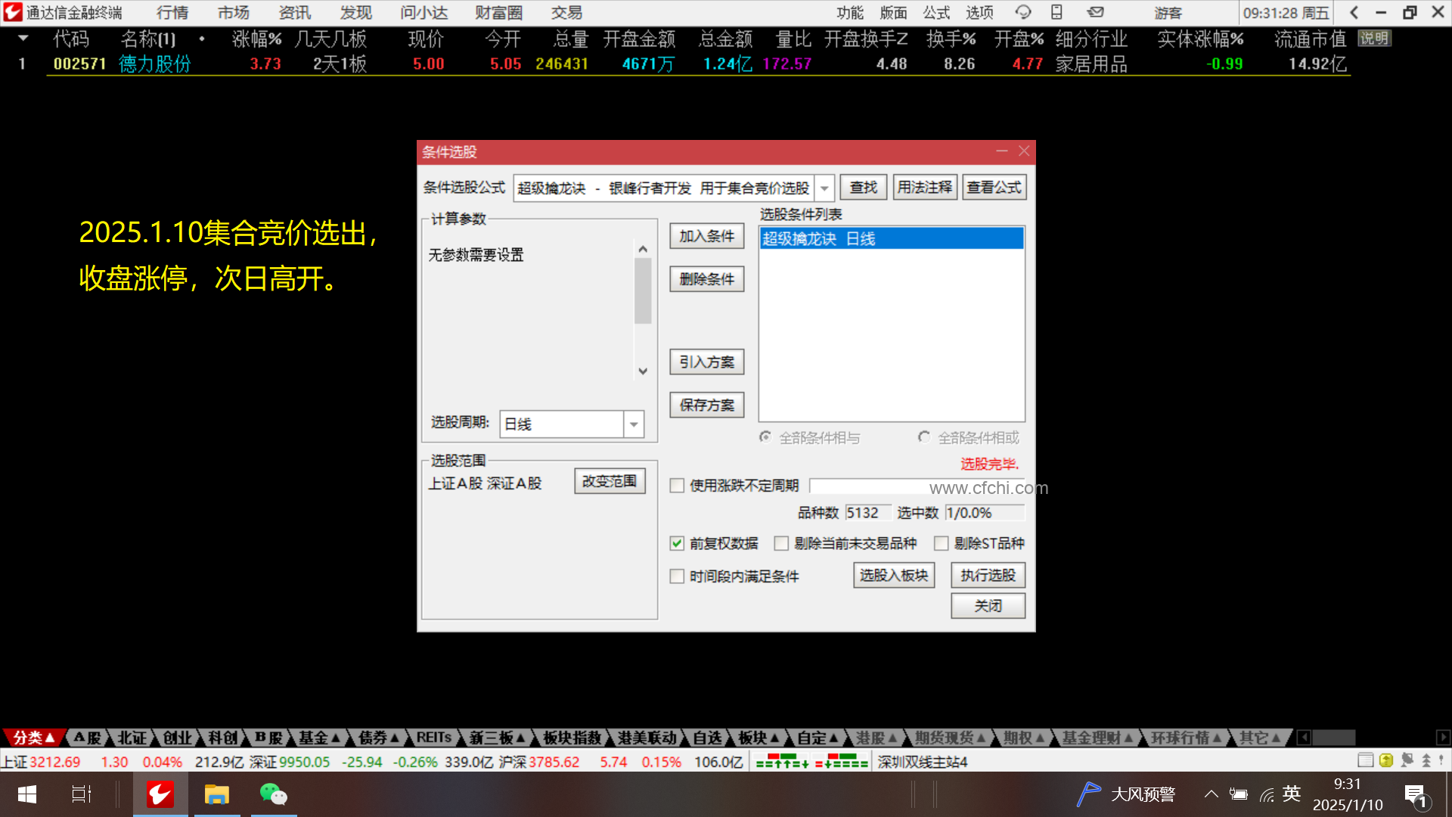Uncheck the 前复权数据 checkbox
The width and height of the screenshot is (1452, 817).
[677, 543]
